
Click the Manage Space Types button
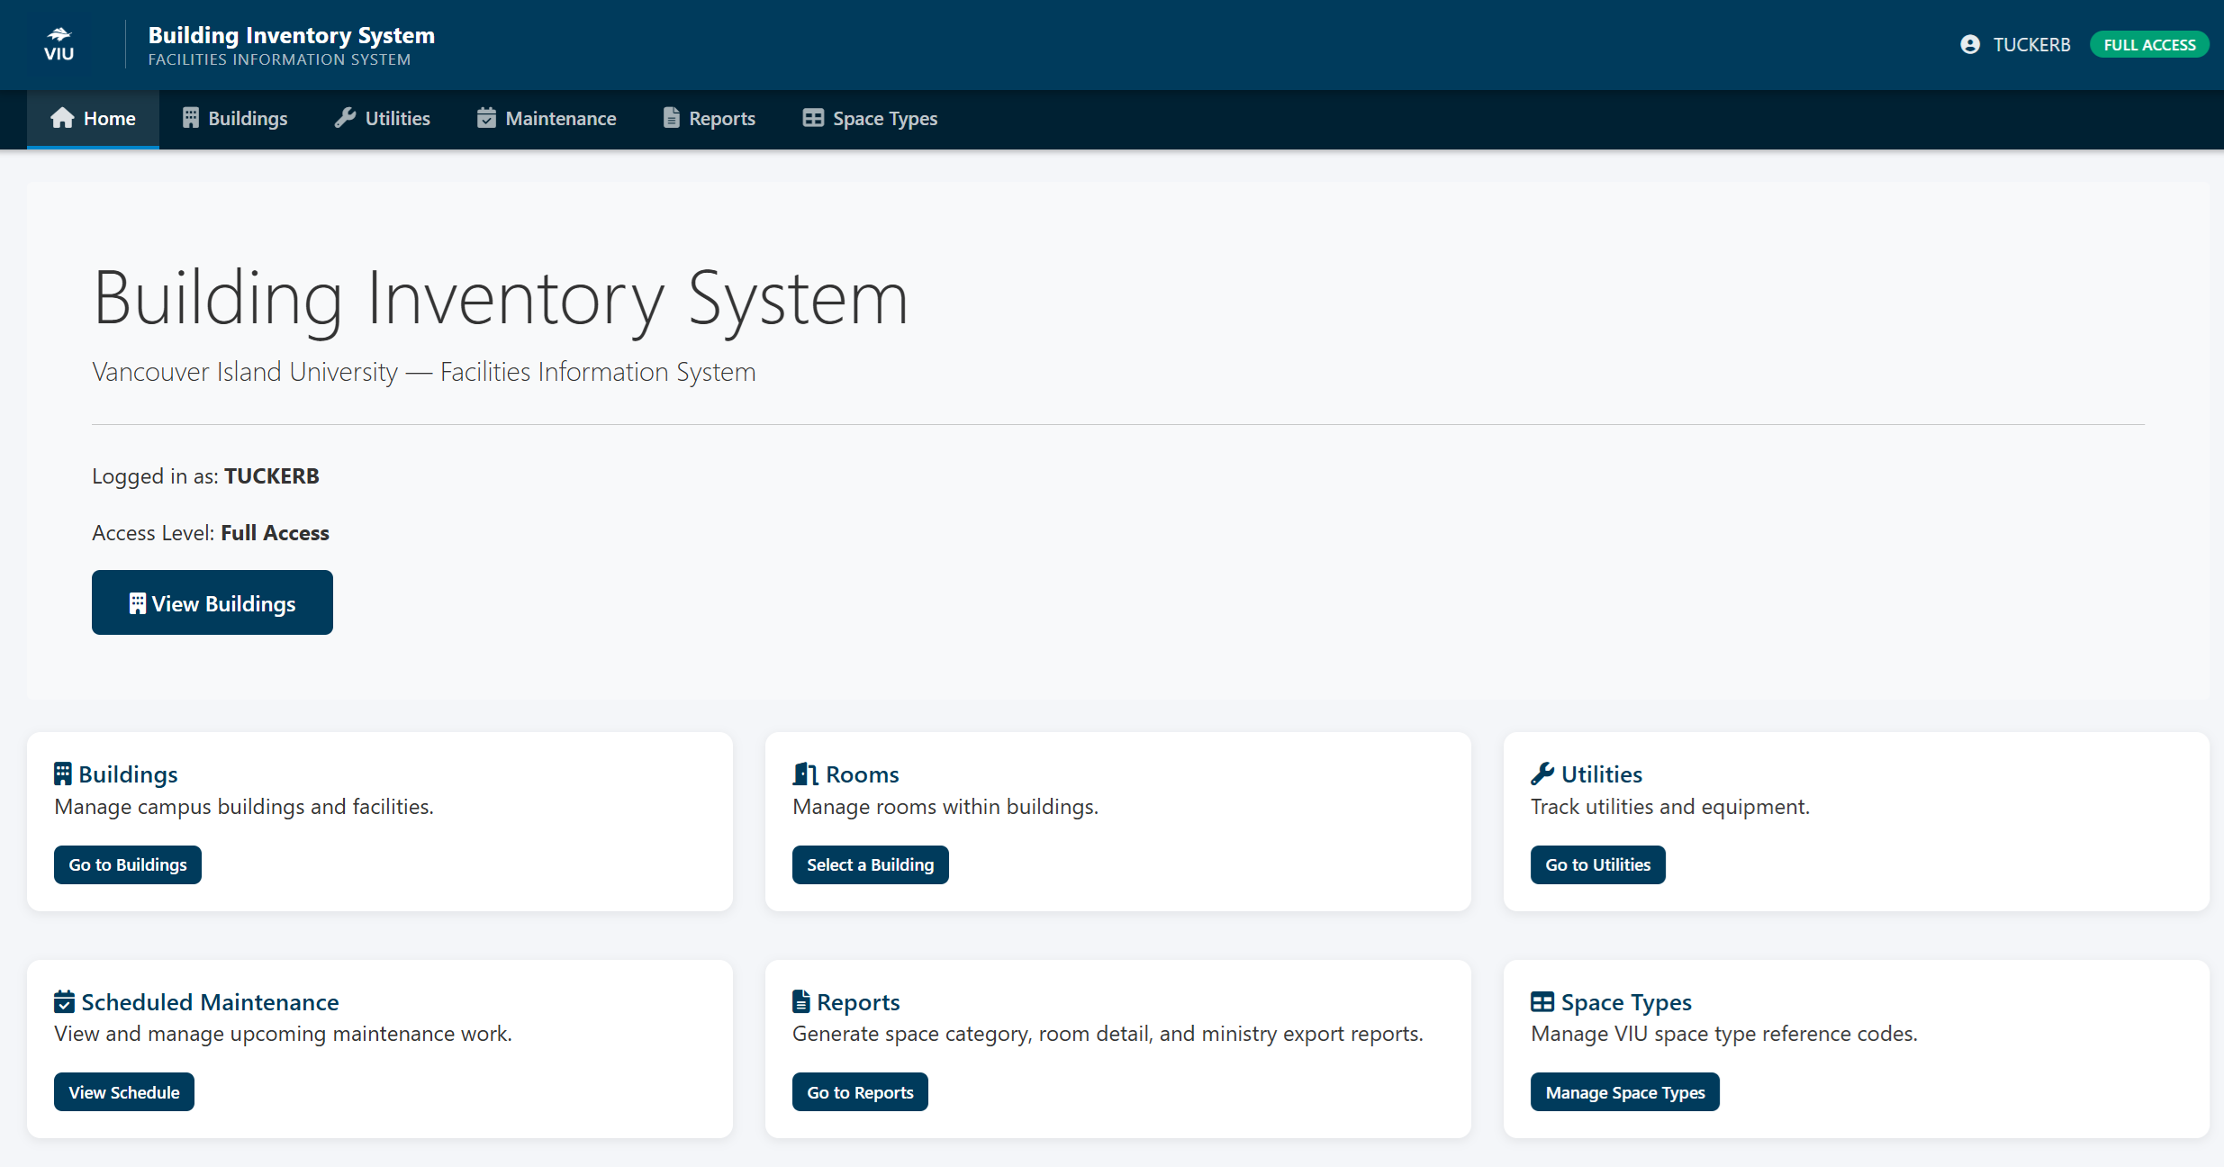[x=1624, y=1091]
